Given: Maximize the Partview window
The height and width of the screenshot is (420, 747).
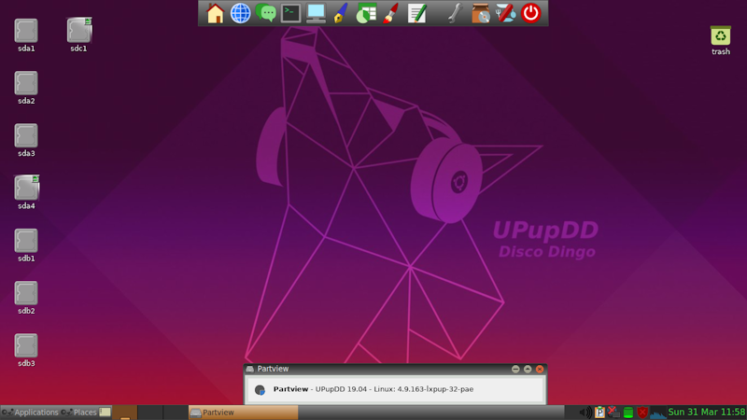Looking at the screenshot, I should coord(528,369).
